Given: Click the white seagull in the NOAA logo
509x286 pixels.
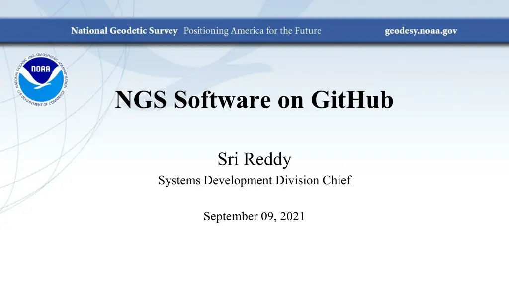Looking at the screenshot, I should (42, 85).
